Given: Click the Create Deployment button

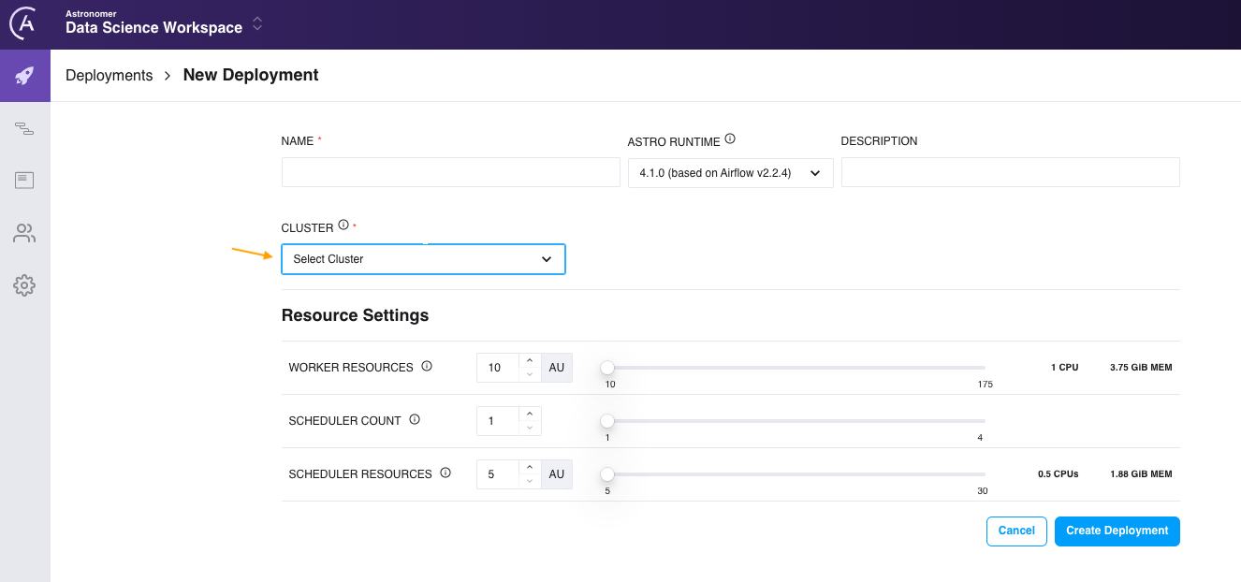Looking at the screenshot, I should [1117, 531].
